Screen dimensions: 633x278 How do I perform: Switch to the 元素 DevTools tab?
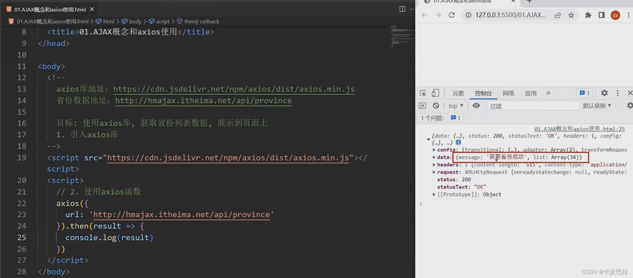pyautogui.click(x=458, y=93)
